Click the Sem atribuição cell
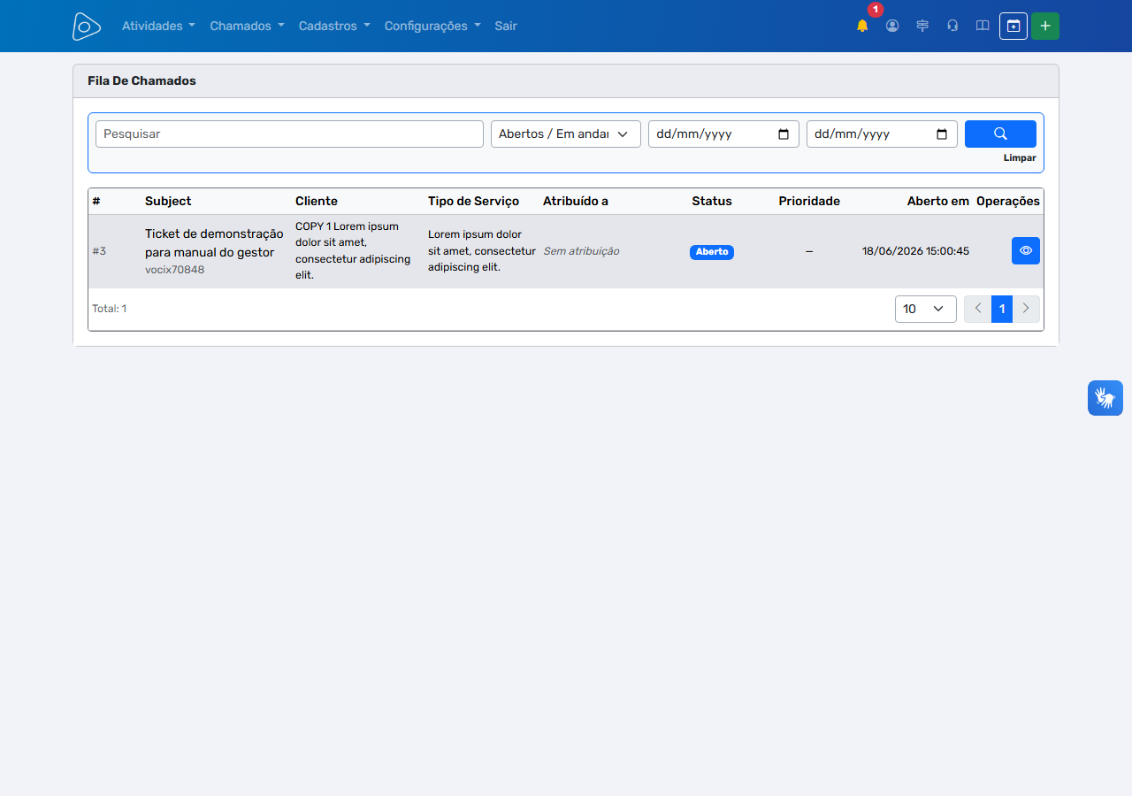Viewport: 1132px width, 796px height. [x=581, y=251]
